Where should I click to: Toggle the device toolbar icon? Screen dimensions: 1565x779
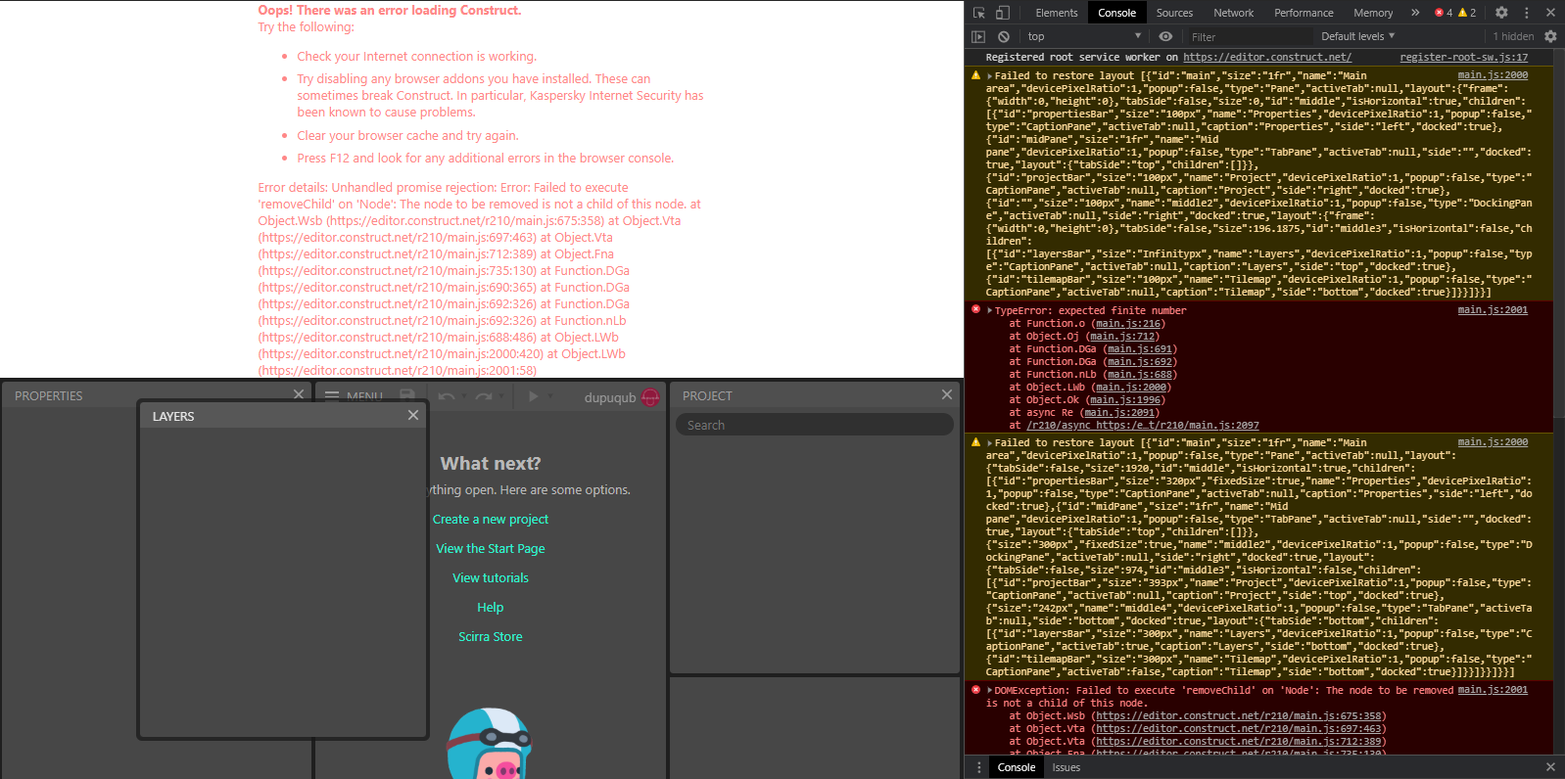(1003, 13)
